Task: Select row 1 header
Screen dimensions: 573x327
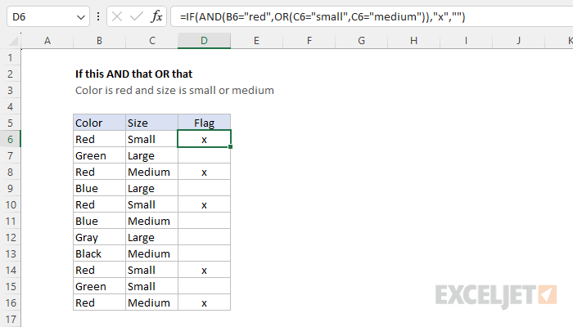Action: [10, 57]
